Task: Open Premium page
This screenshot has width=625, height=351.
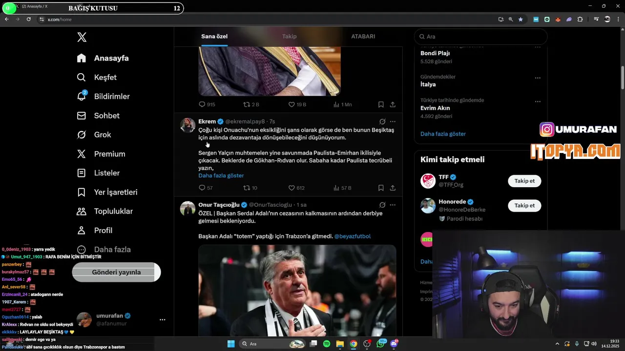Action: pos(101,154)
